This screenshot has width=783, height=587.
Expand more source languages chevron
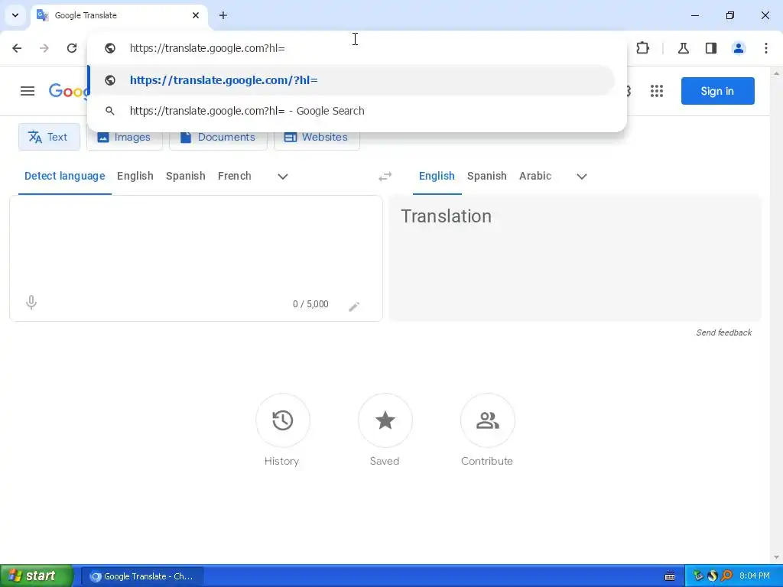283,177
